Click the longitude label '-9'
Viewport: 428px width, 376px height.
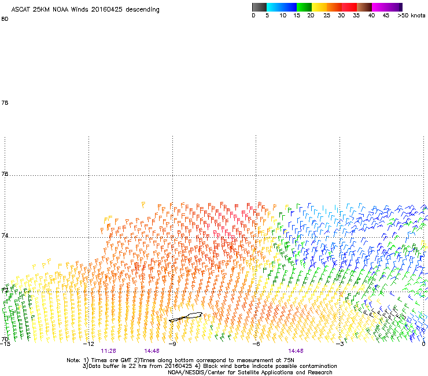[x=172, y=344]
